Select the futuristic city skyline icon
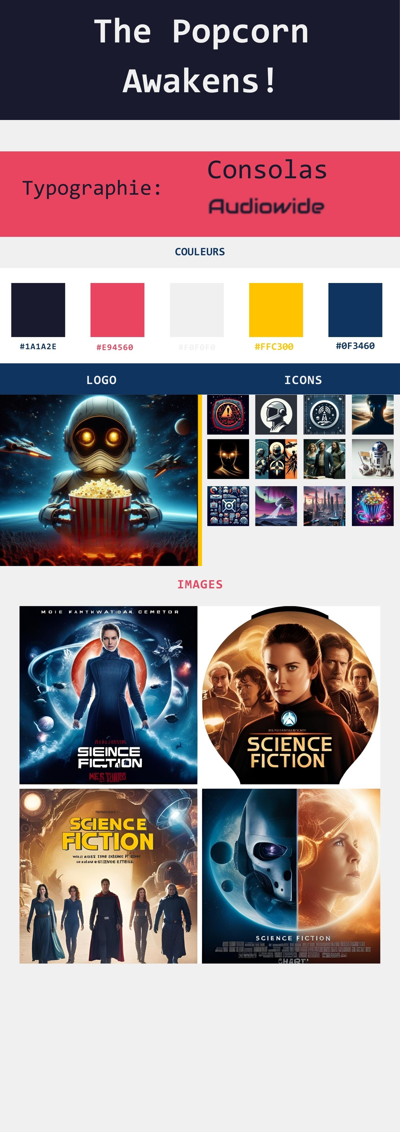The height and width of the screenshot is (1132, 400). tap(324, 506)
